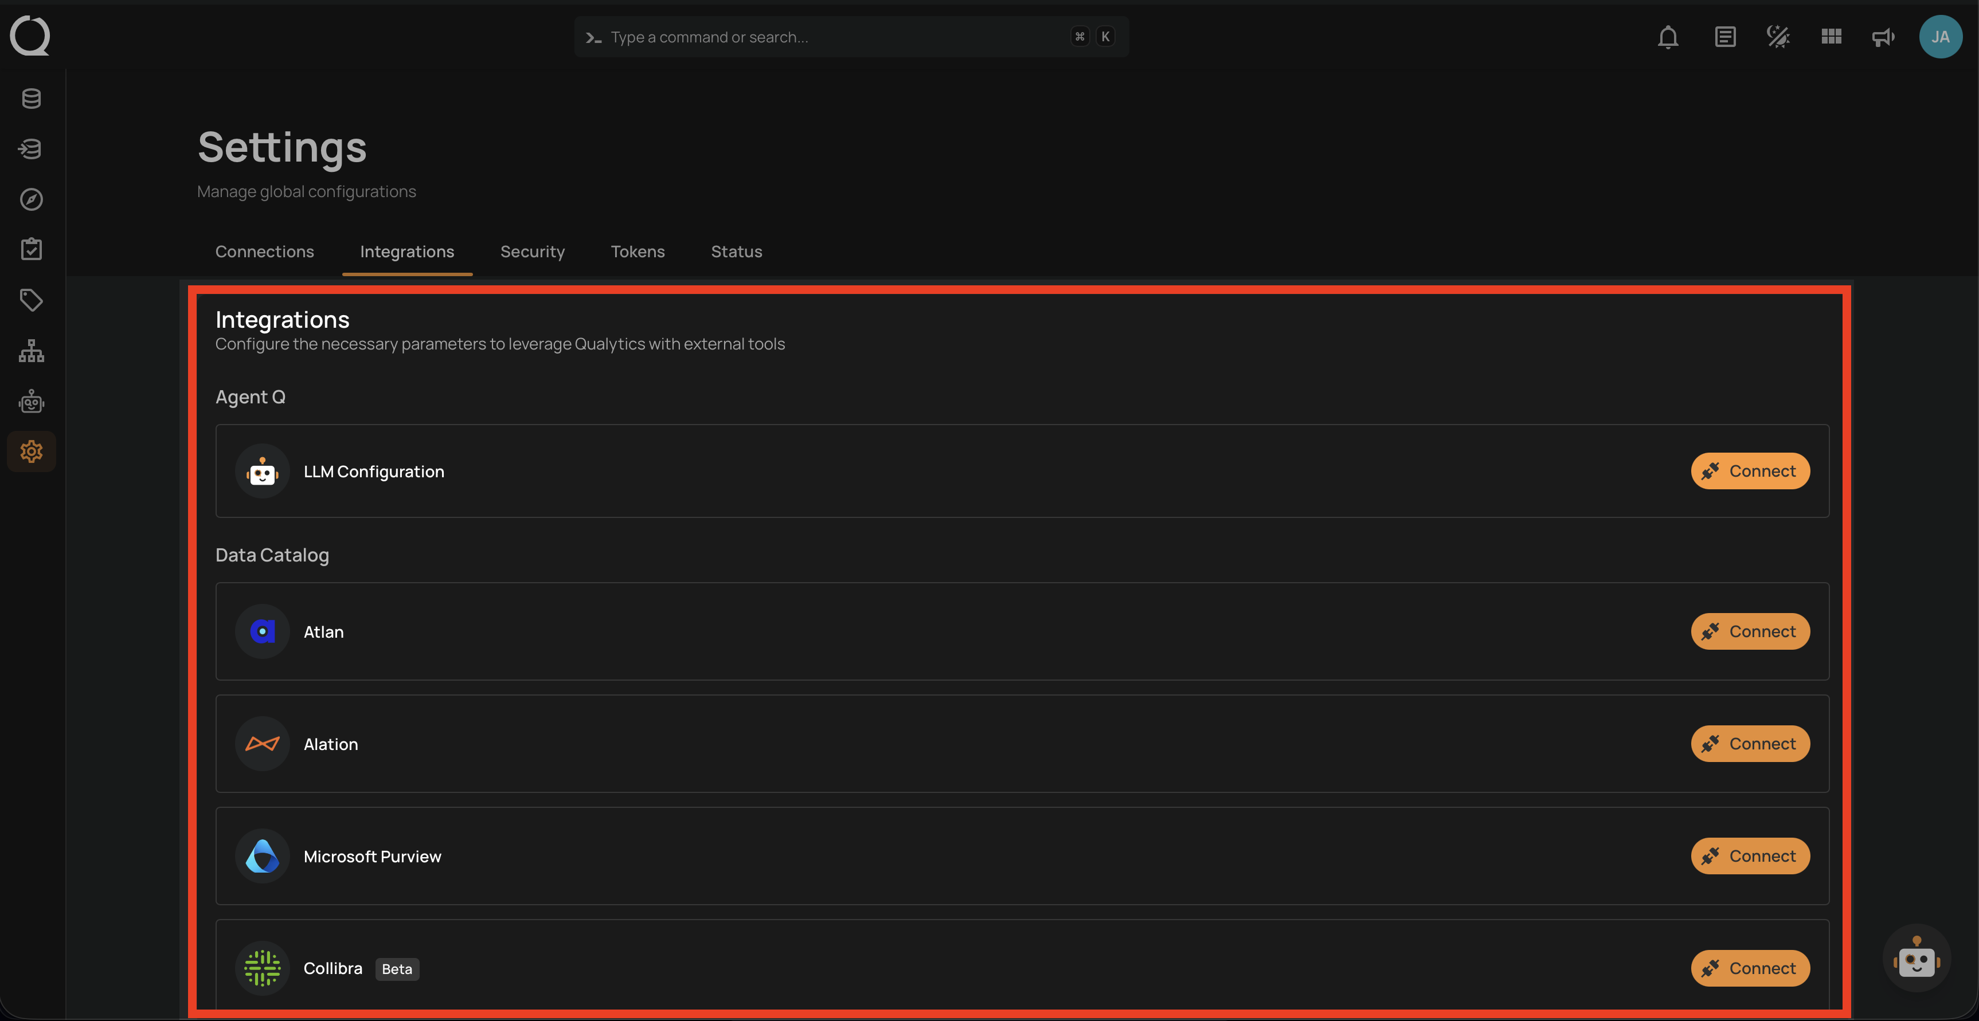Click the command search bar
The height and width of the screenshot is (1021, 1979).
click(x=851, y=36)
